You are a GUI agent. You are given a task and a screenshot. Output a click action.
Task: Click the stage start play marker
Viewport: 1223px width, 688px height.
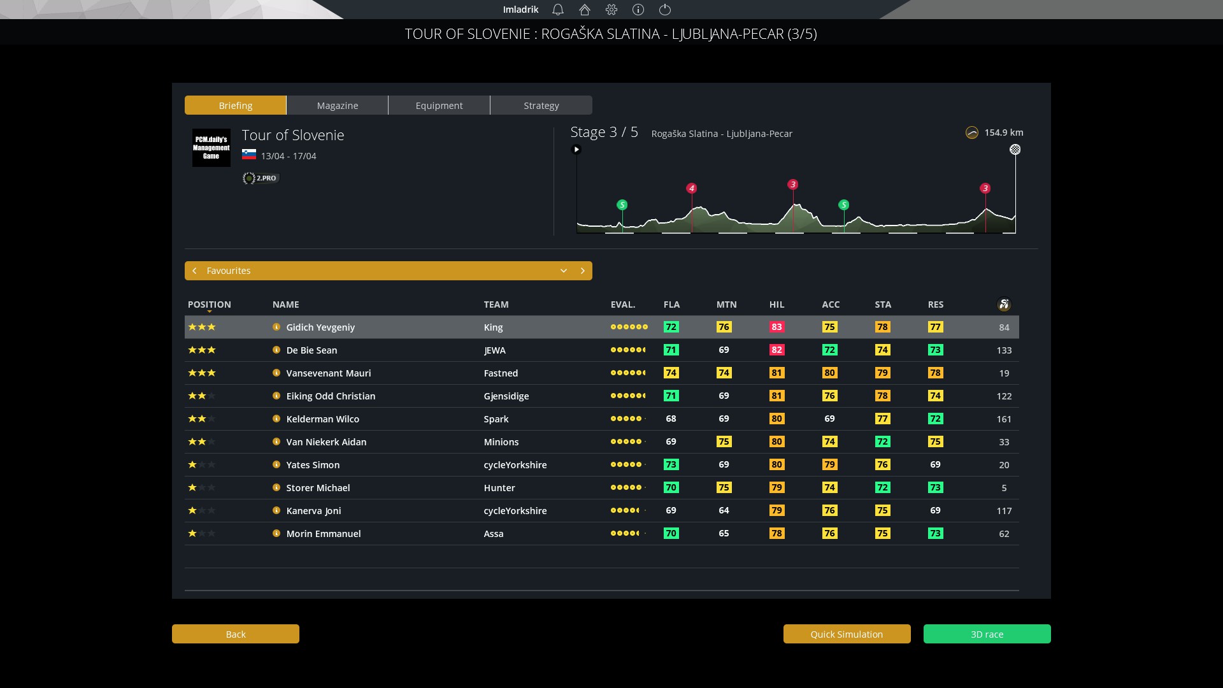click(576, 150)
